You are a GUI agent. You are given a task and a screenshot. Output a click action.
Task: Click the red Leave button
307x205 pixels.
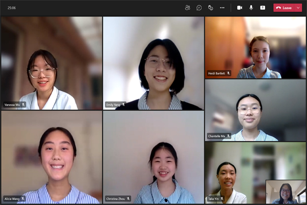[284, 8]
